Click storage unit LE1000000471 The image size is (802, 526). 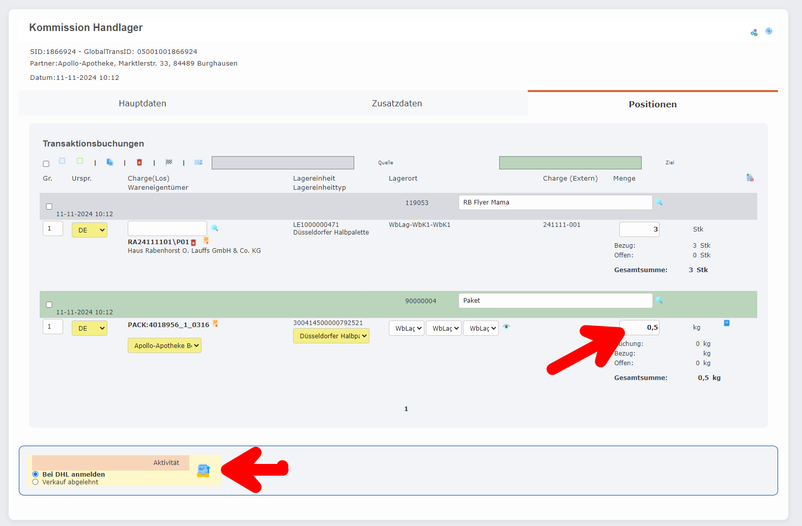click(316, 224)
